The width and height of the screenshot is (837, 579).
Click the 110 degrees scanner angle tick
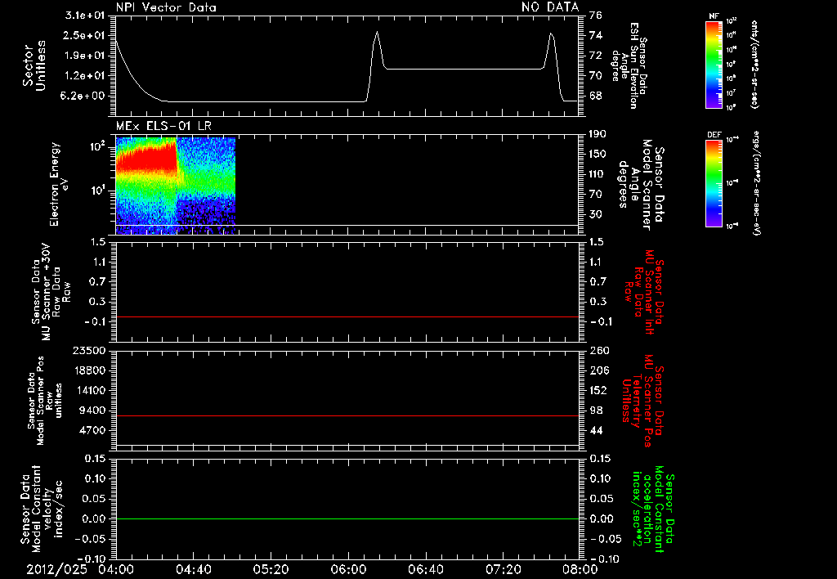pos(598,174)
